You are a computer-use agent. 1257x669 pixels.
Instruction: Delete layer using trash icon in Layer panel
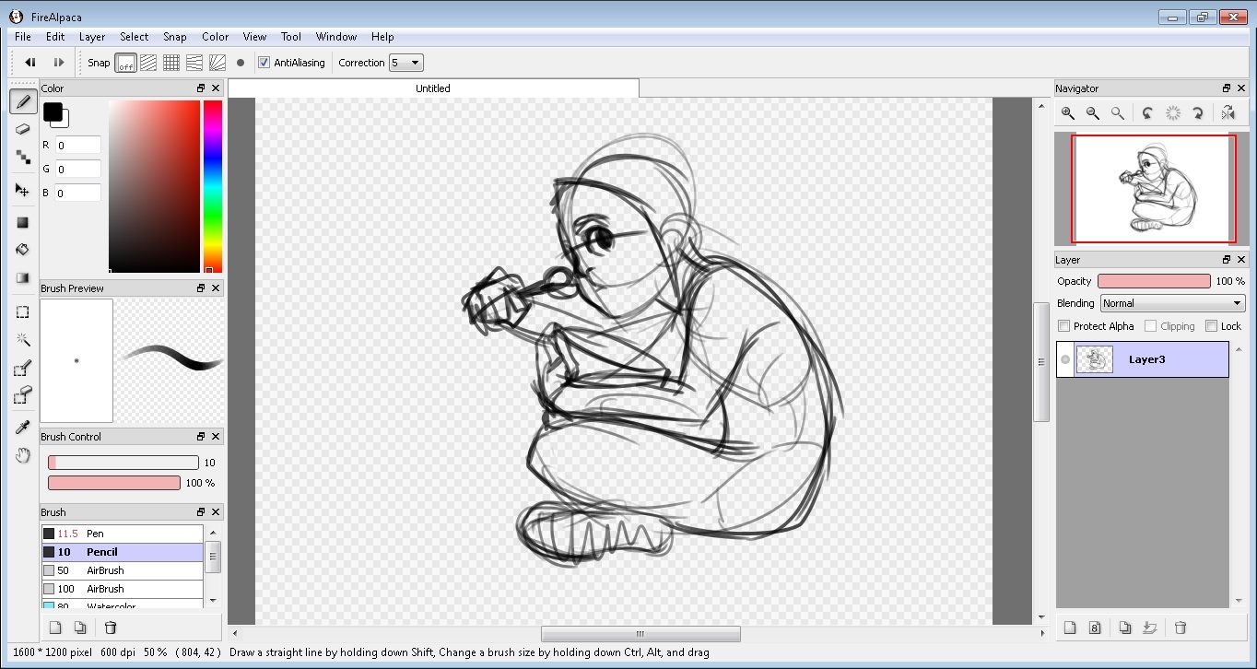[1180, 628]
